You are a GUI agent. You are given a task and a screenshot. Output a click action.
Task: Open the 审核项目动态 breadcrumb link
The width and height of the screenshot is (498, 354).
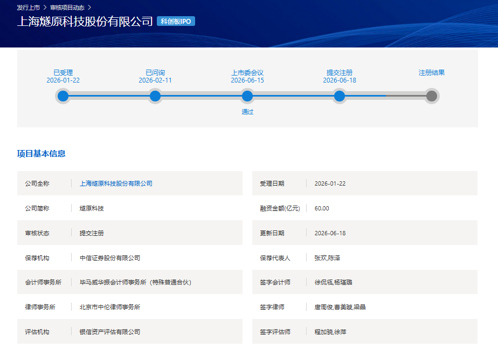(x=67, y=8)
